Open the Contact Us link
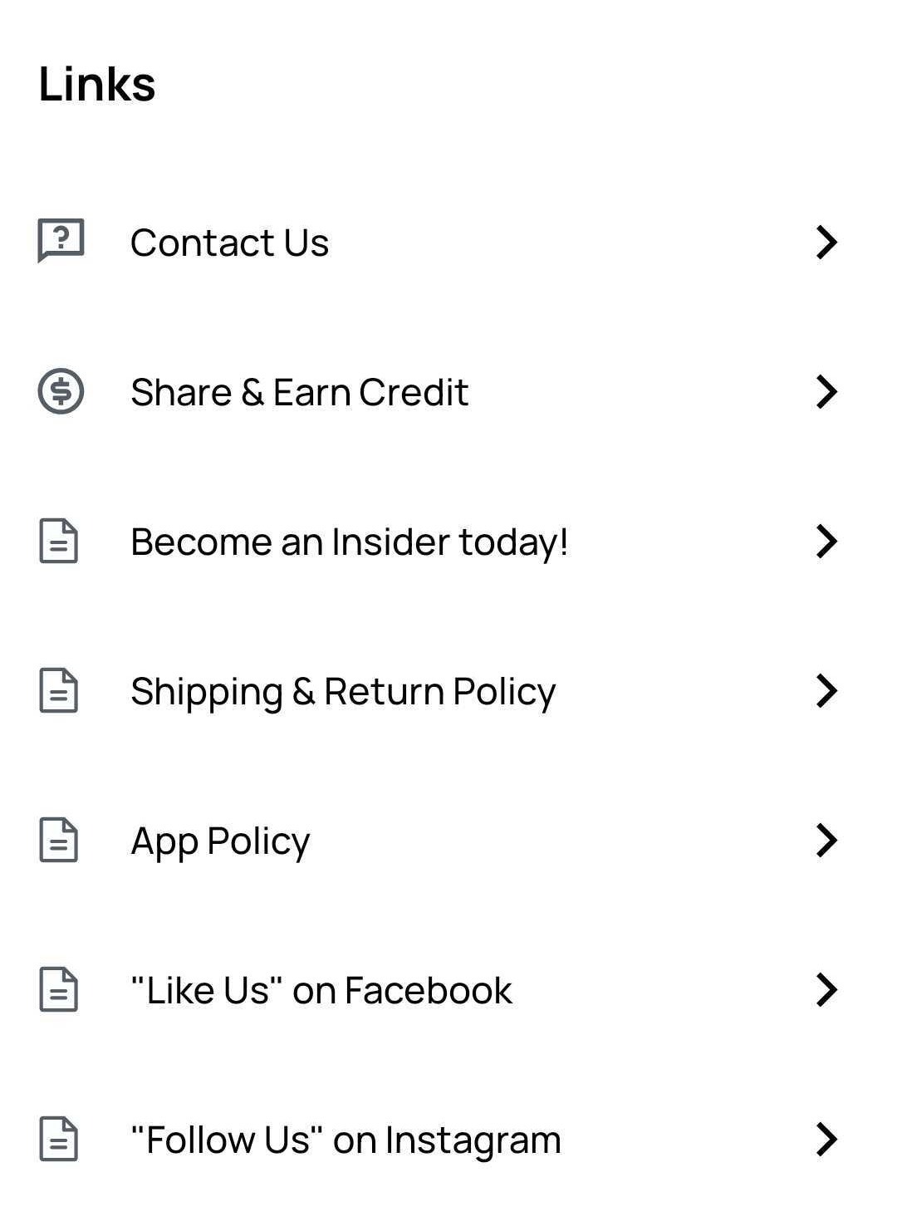 pyautogui.click(x=229, y=243)
